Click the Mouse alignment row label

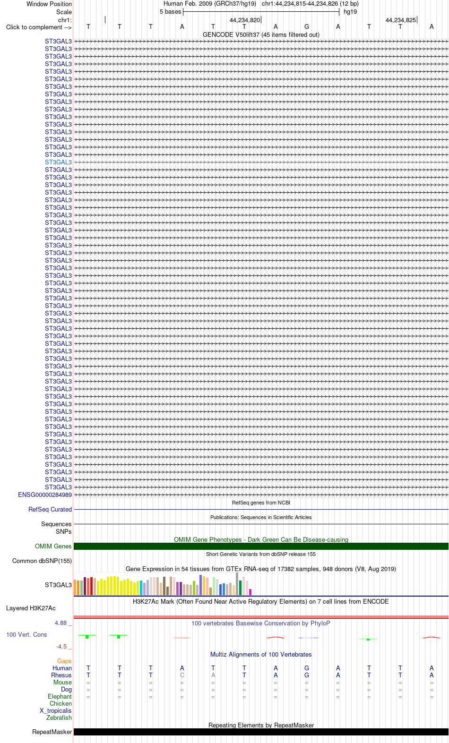tap(62, 682)
